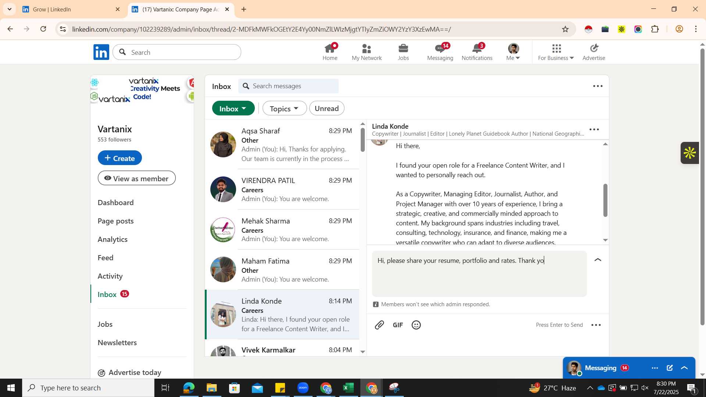Open the Me profile dropdown

(513, 52)
